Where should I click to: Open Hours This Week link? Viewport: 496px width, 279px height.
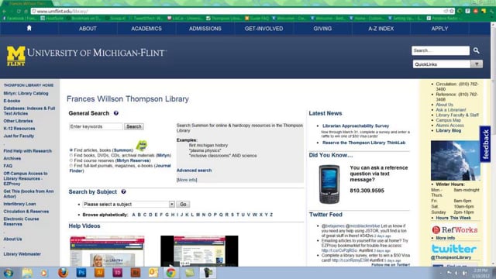pos(453,218)
